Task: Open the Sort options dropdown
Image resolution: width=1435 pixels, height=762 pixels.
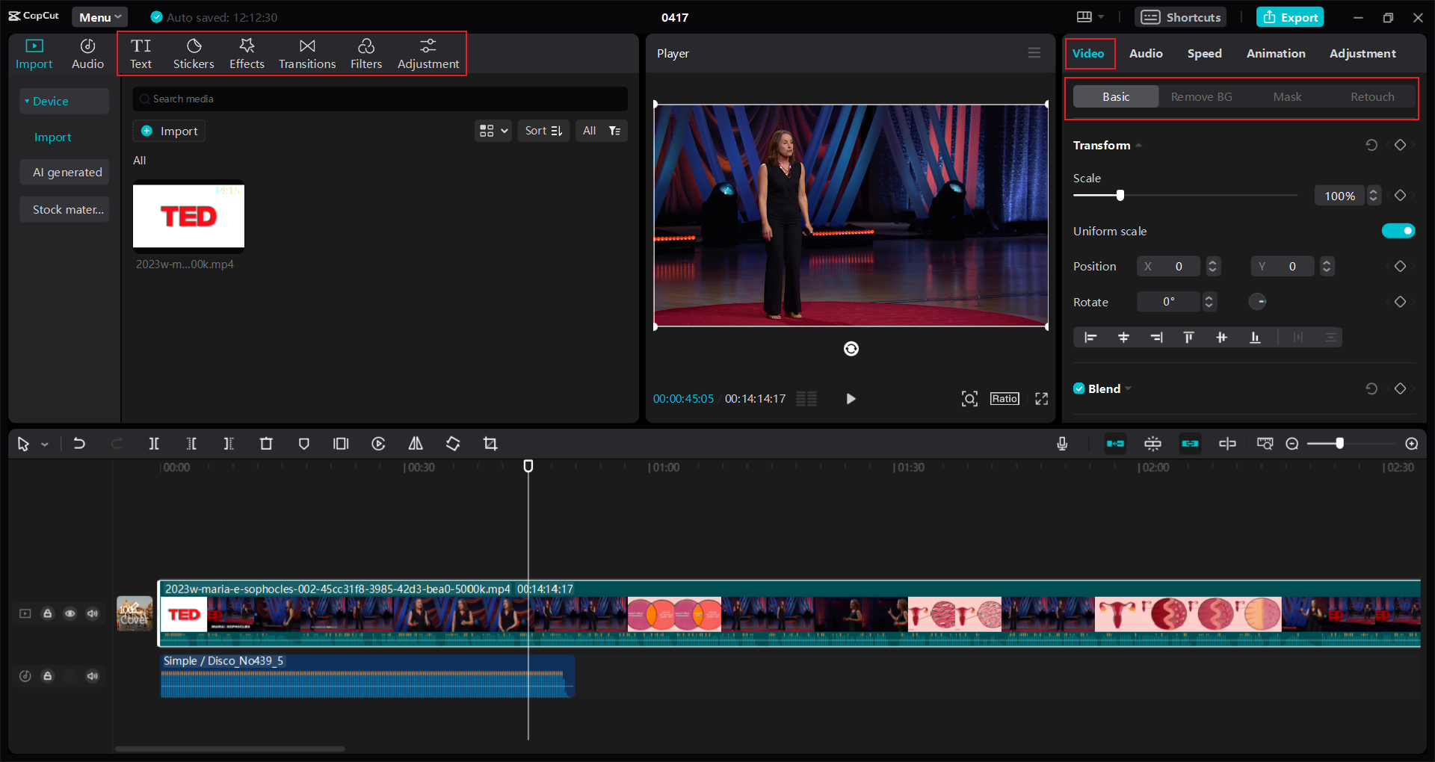Action: (543, 130)
